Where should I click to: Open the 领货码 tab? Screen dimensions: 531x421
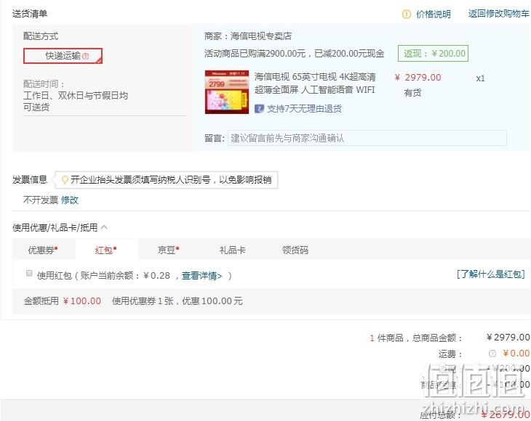[295, 250]
